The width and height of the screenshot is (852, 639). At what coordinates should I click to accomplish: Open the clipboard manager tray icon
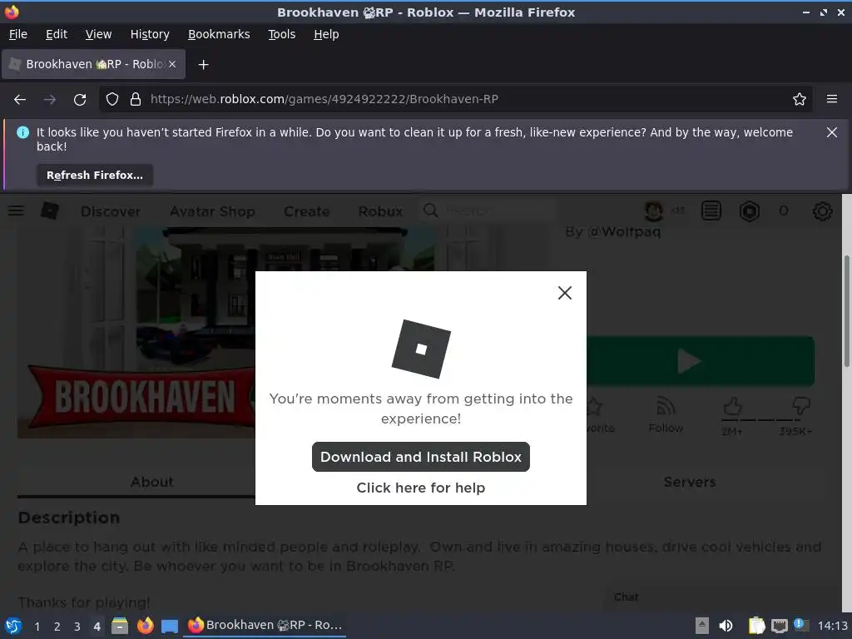[x=755, y=626]
